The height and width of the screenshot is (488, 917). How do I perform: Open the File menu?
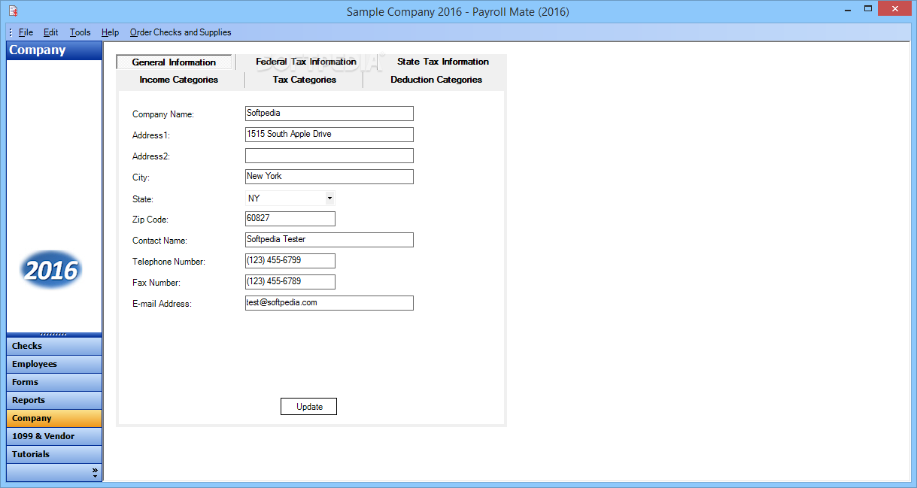(26, 32)
